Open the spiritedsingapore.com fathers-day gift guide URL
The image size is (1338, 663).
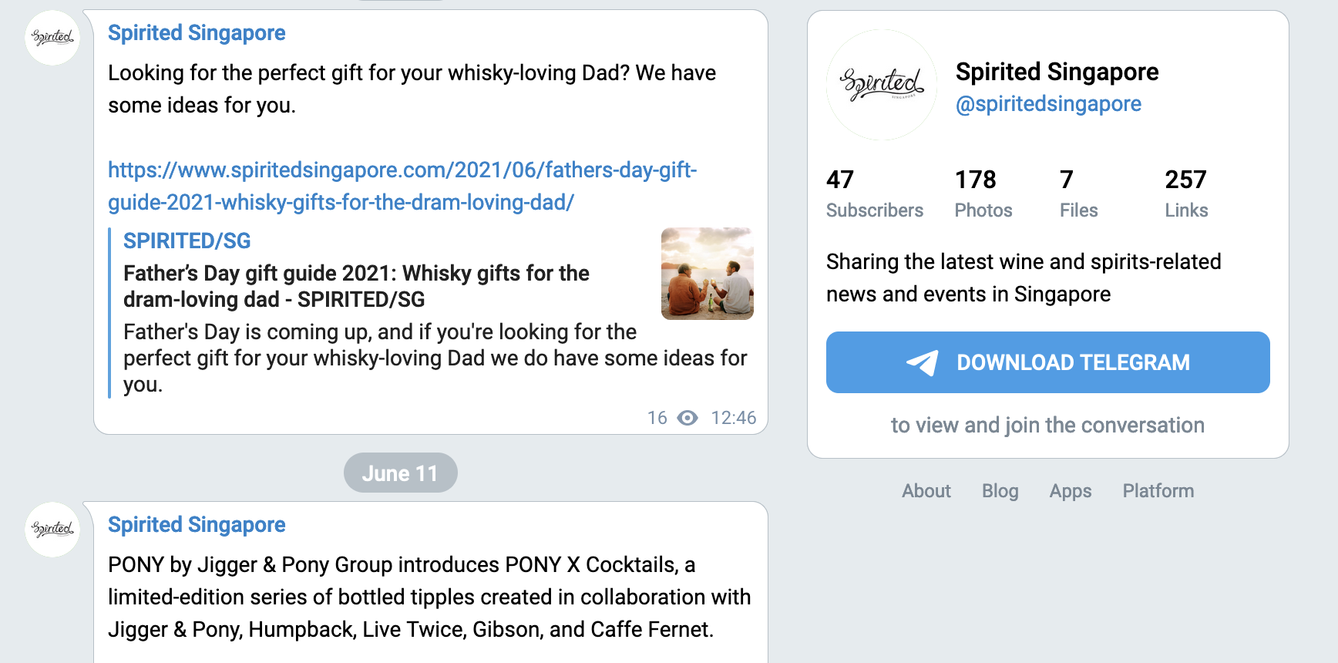click(402, 186)
